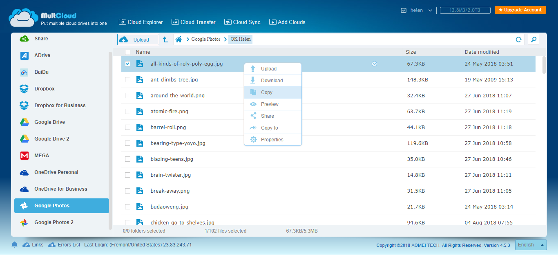Click the Upload toolbar button
558x255 pixels.
(138, 40)
